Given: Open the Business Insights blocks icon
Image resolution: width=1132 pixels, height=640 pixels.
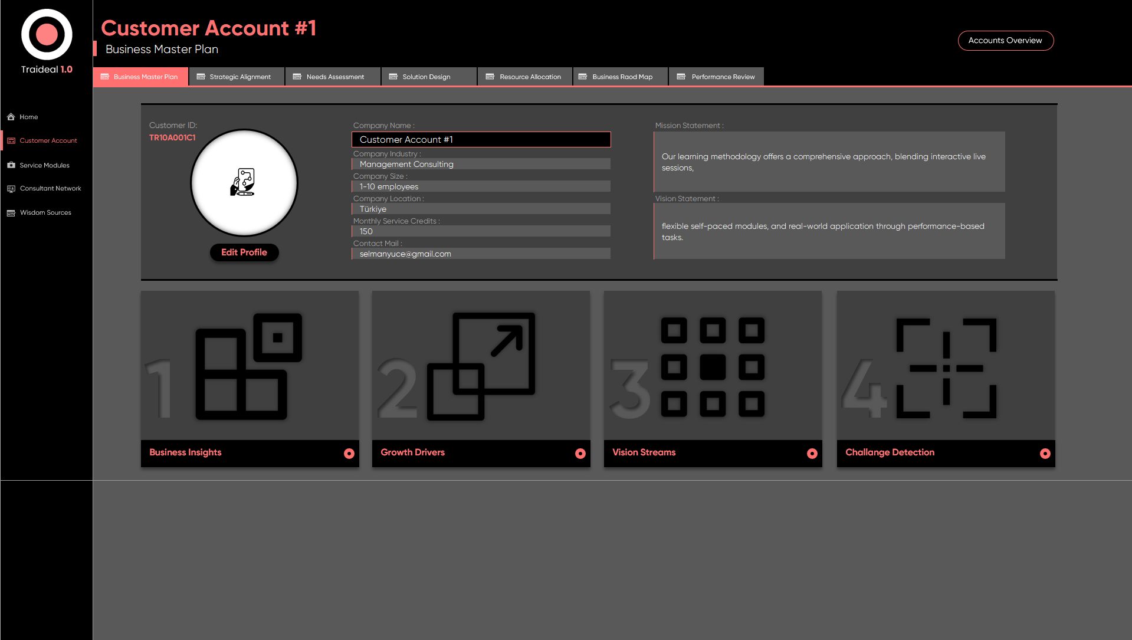Looking at the screenshot, I should pyautogui.click(x=248, y=366).
